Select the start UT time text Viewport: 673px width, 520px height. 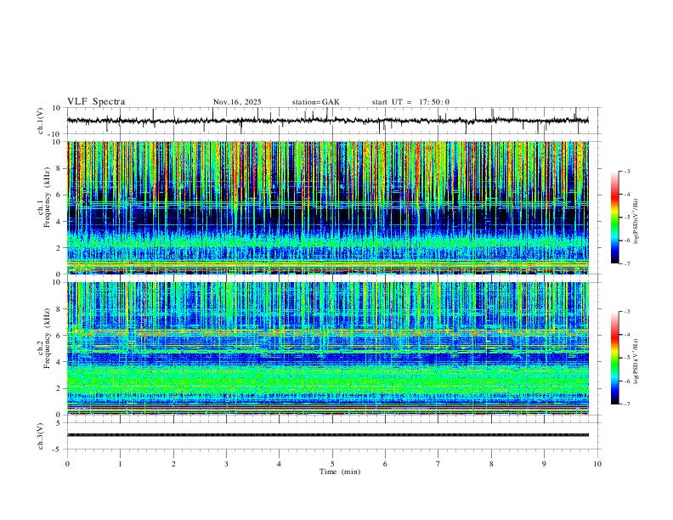(410, 102)
